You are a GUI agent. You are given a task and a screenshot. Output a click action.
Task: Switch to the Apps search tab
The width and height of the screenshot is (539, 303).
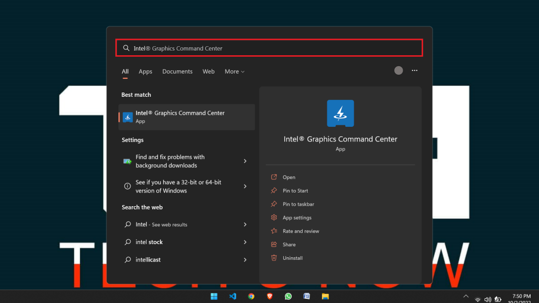(145, 72)
